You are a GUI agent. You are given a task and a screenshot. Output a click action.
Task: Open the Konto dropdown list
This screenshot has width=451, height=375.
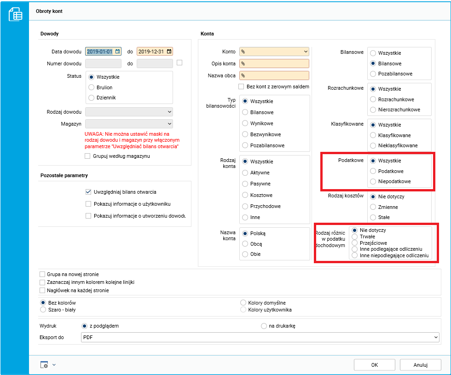[x=306, y=52]
